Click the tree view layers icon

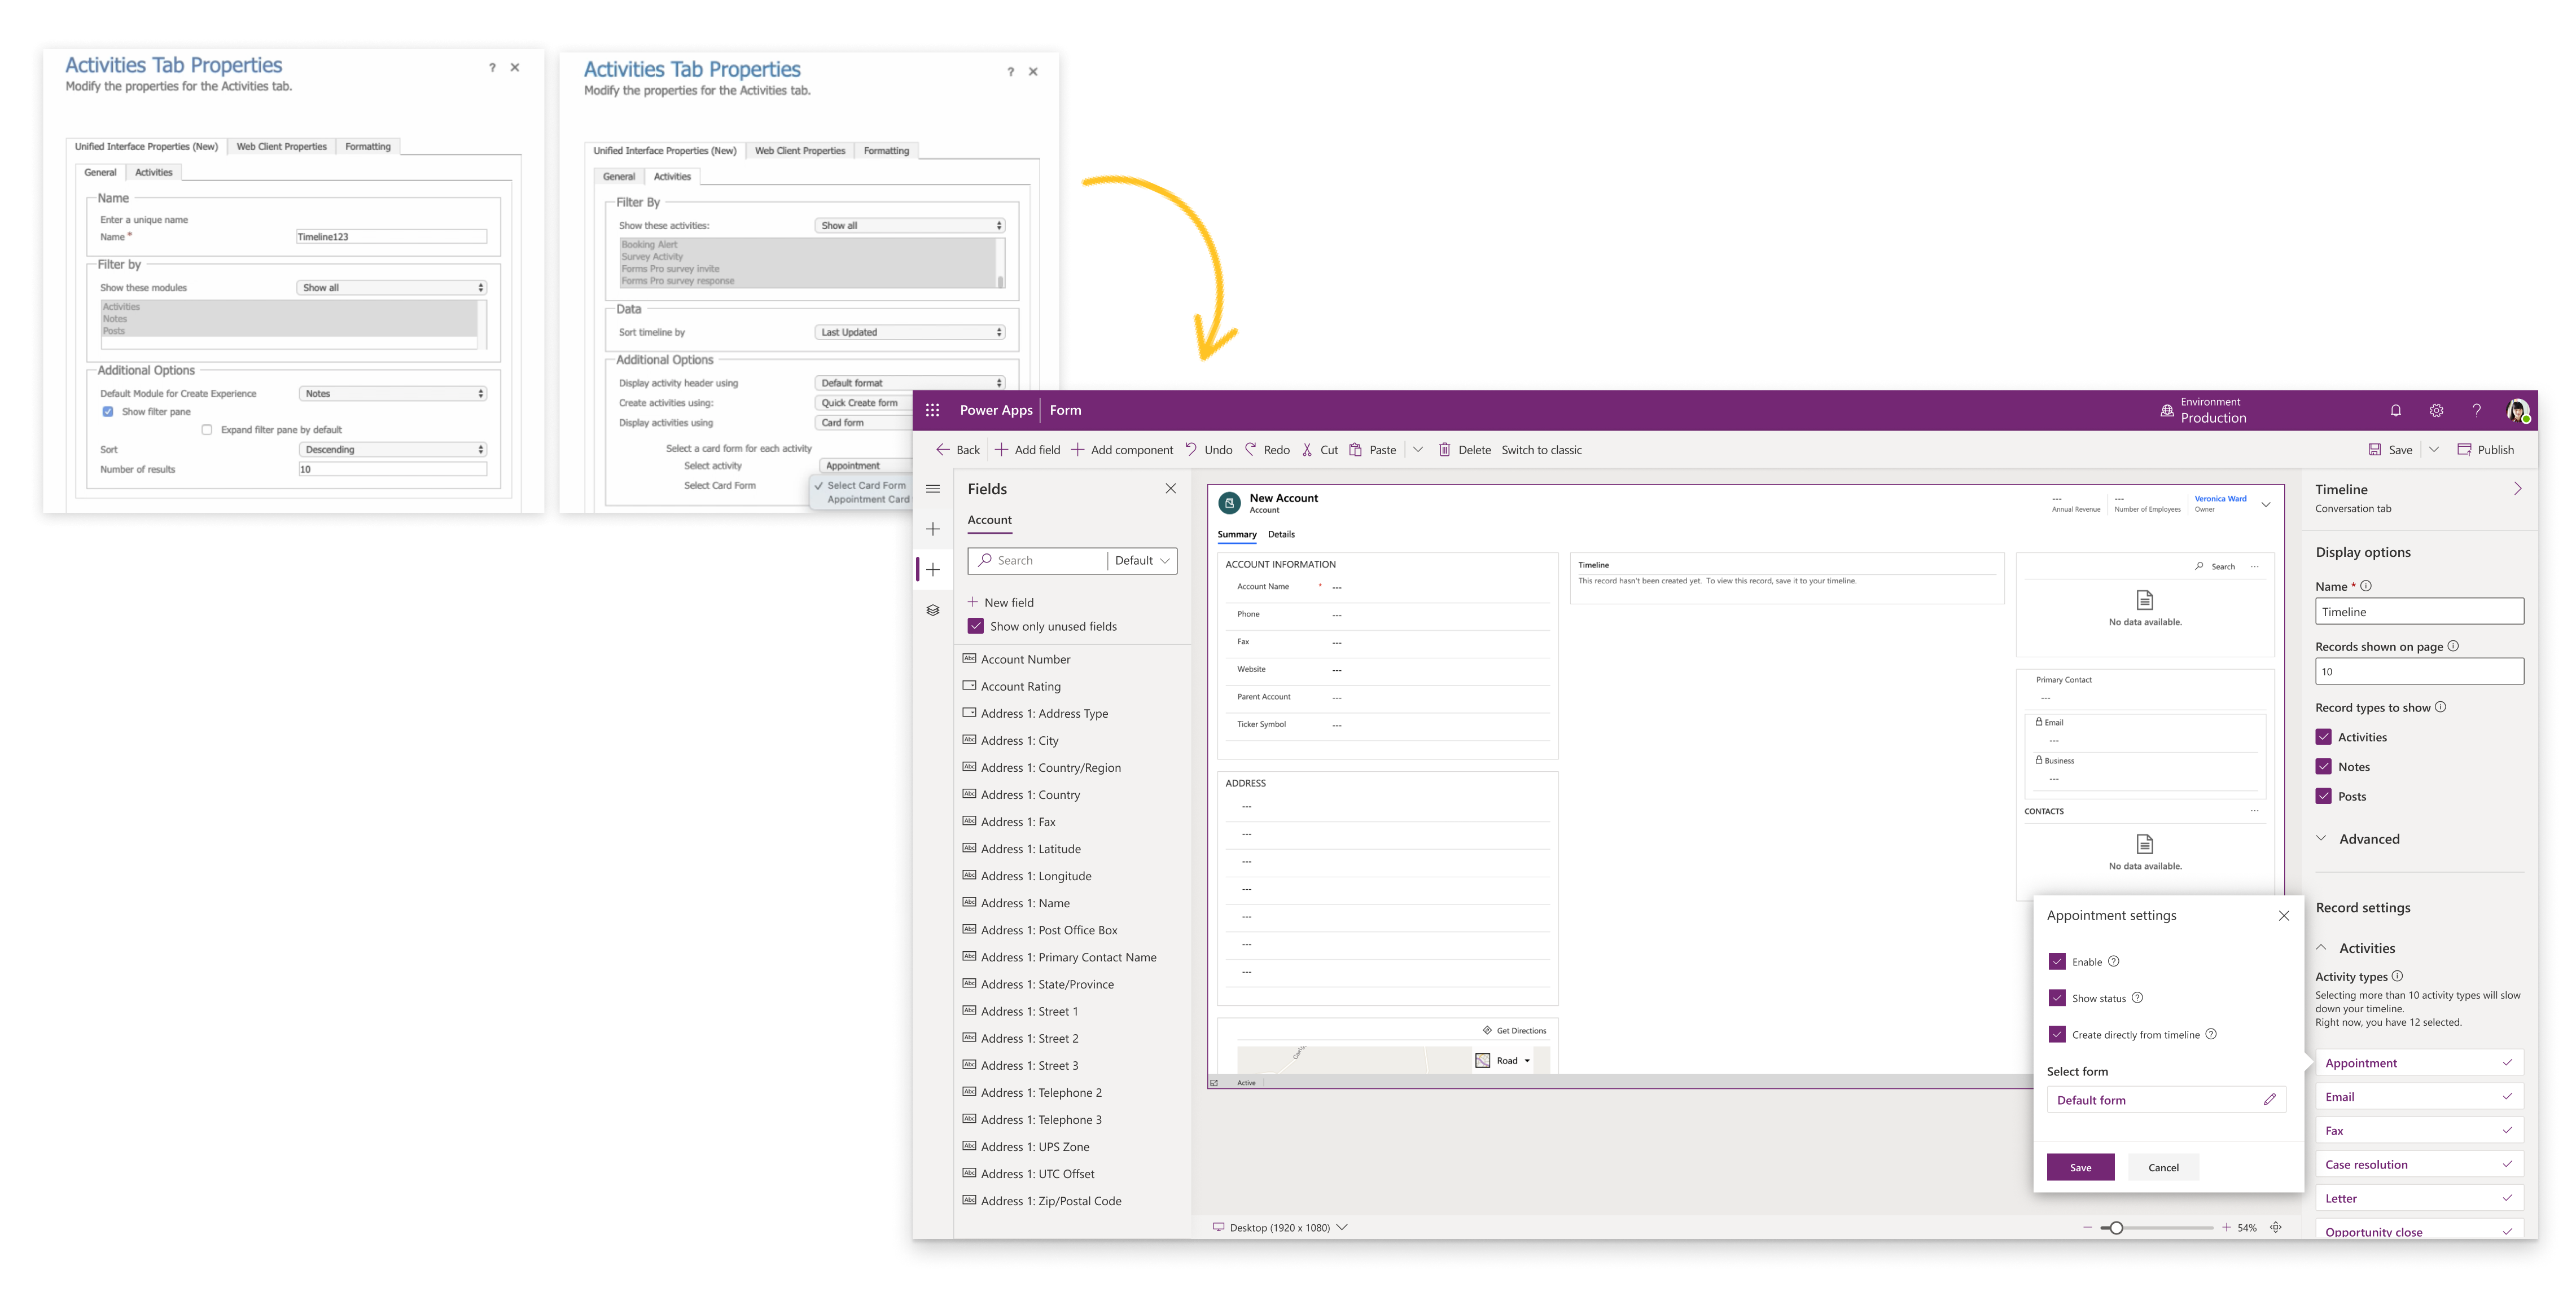pos(932,609)
